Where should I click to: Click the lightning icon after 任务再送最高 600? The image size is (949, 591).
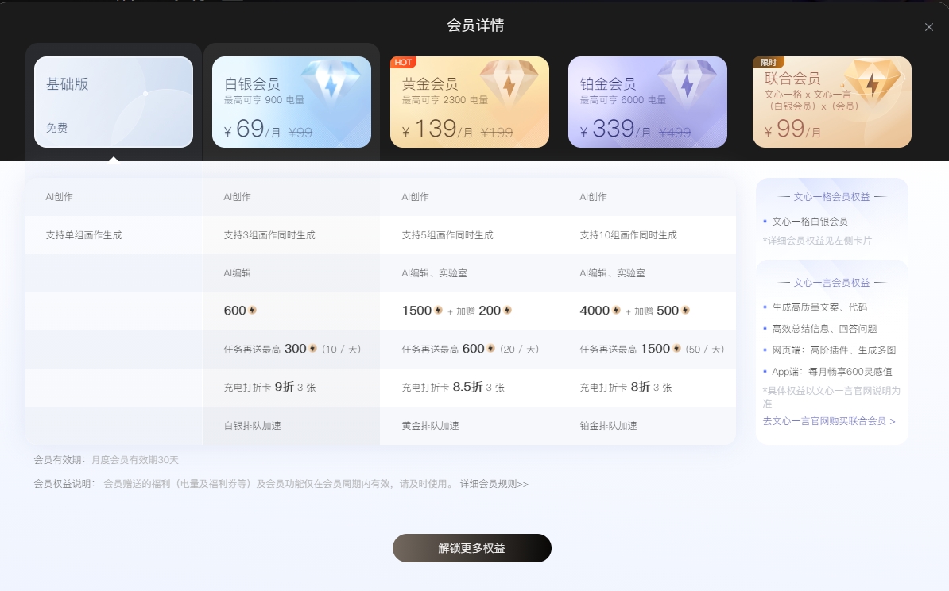pyautogui.click(x=491, y=349)
